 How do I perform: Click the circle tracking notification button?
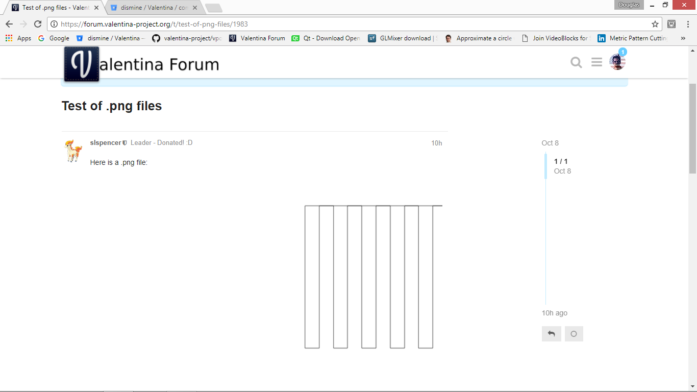(x=574, y=334)
